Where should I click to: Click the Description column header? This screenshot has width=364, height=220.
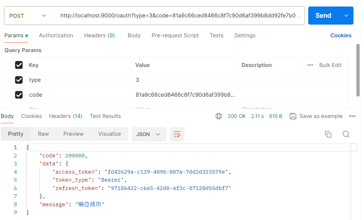(x=256, y=65)
